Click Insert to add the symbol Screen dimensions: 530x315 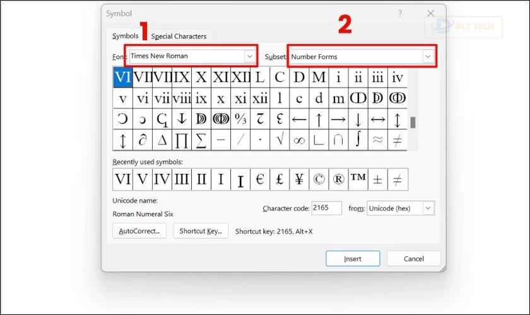point(353,259)
